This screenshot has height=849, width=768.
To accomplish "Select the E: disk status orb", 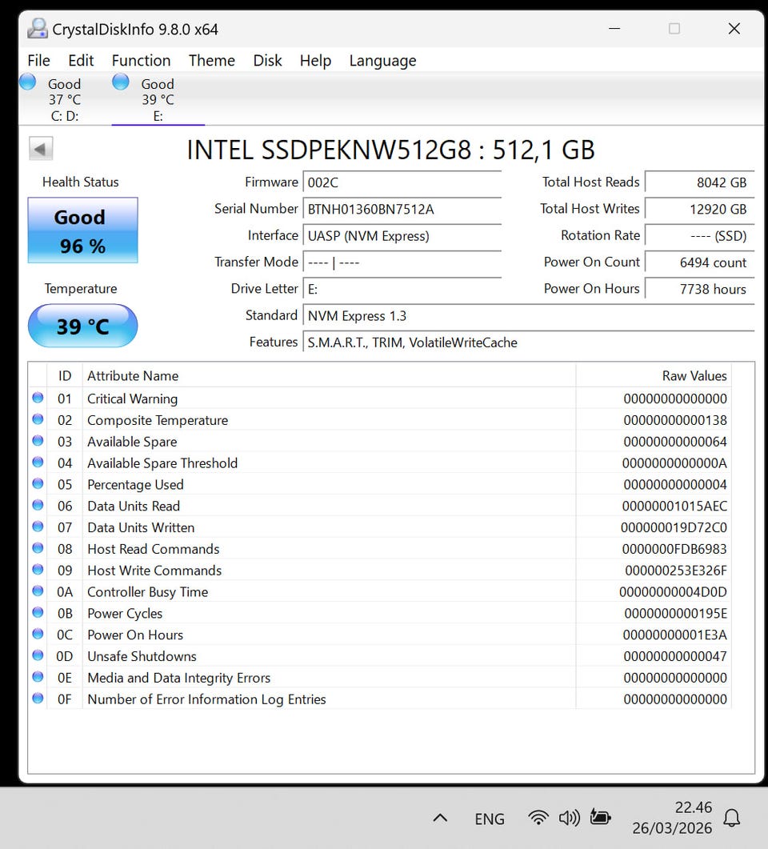I will click(x=121, y=82).
